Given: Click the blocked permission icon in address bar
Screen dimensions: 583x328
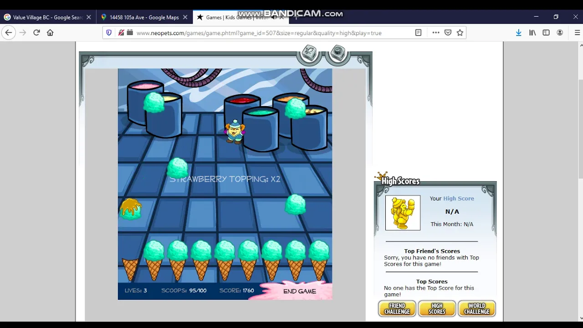Looking at the screenshot, I should tap(121, 32).
